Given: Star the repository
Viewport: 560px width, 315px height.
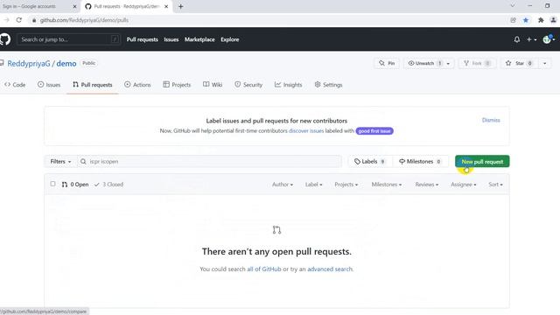Looking at the screenshot, I should click(x=519, y=63).
